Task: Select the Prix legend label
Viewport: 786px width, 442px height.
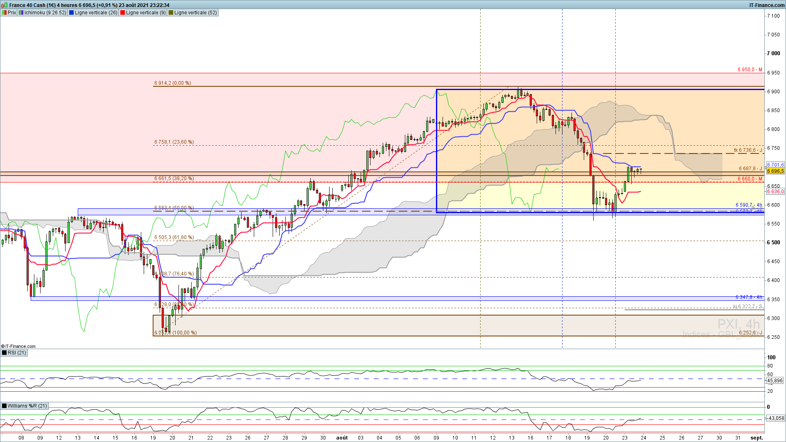Action: [12, 13]
